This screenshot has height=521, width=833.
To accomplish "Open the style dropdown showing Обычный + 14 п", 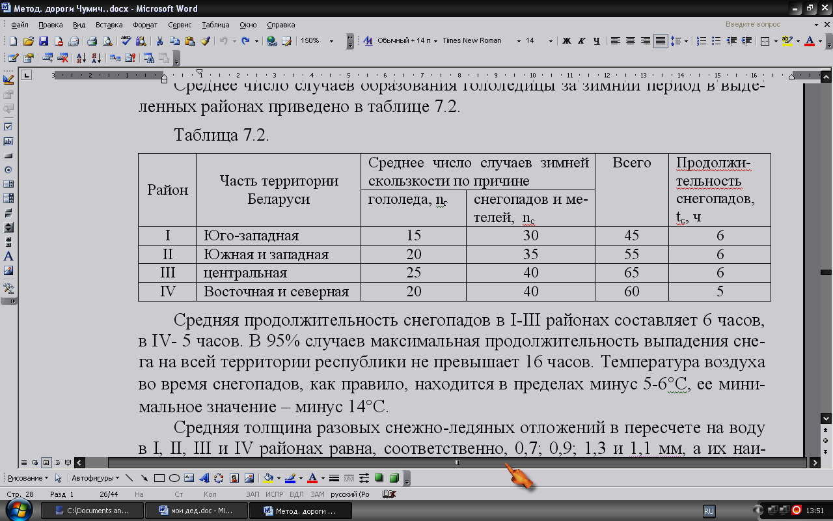I will coord(435,41).
